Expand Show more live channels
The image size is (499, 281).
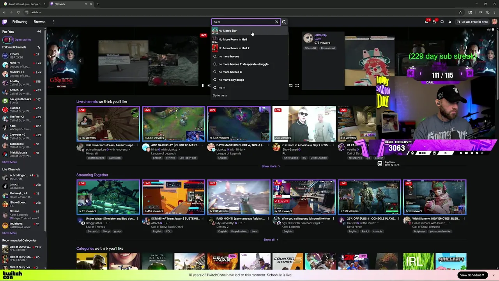point(271,166)
